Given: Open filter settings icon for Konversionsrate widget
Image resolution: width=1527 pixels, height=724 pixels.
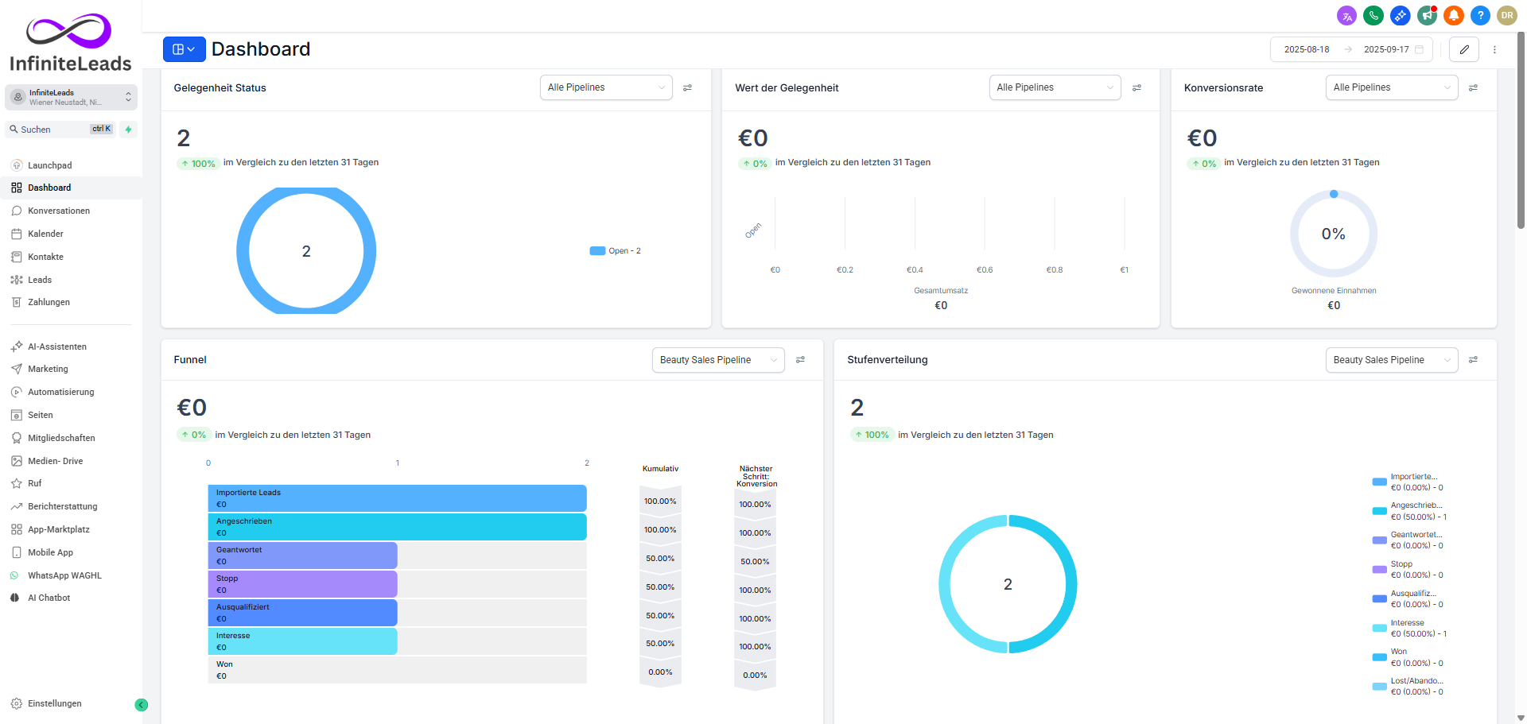Looking at the screenshot, I should [1473, 88].
